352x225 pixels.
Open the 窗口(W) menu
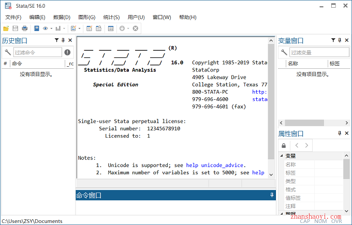[x=162, y=17]
